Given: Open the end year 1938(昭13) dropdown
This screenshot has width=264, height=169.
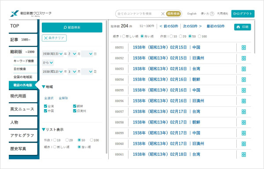Looking at the screenshot, I should coord(52,71).
